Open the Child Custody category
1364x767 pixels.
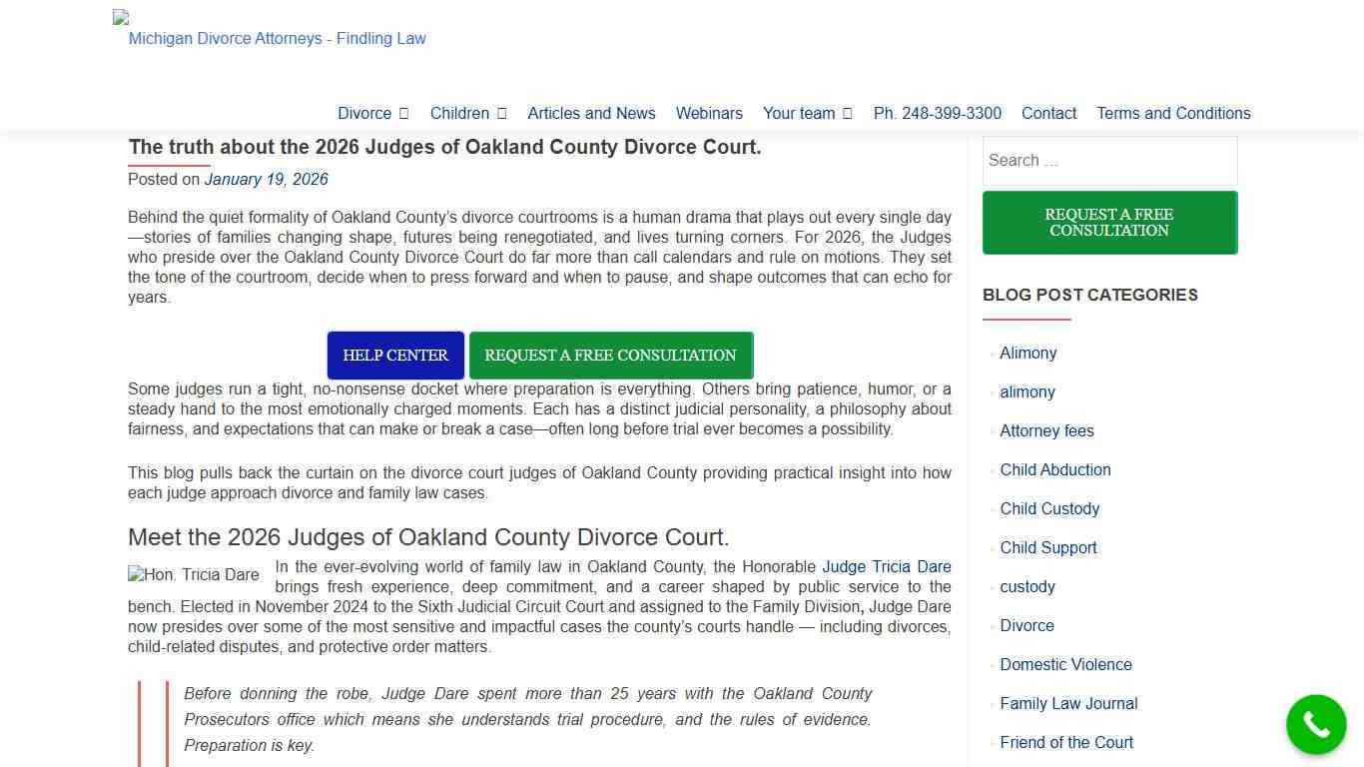coord(1049,508)
